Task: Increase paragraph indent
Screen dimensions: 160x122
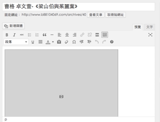Action: [x=89, y=42]
